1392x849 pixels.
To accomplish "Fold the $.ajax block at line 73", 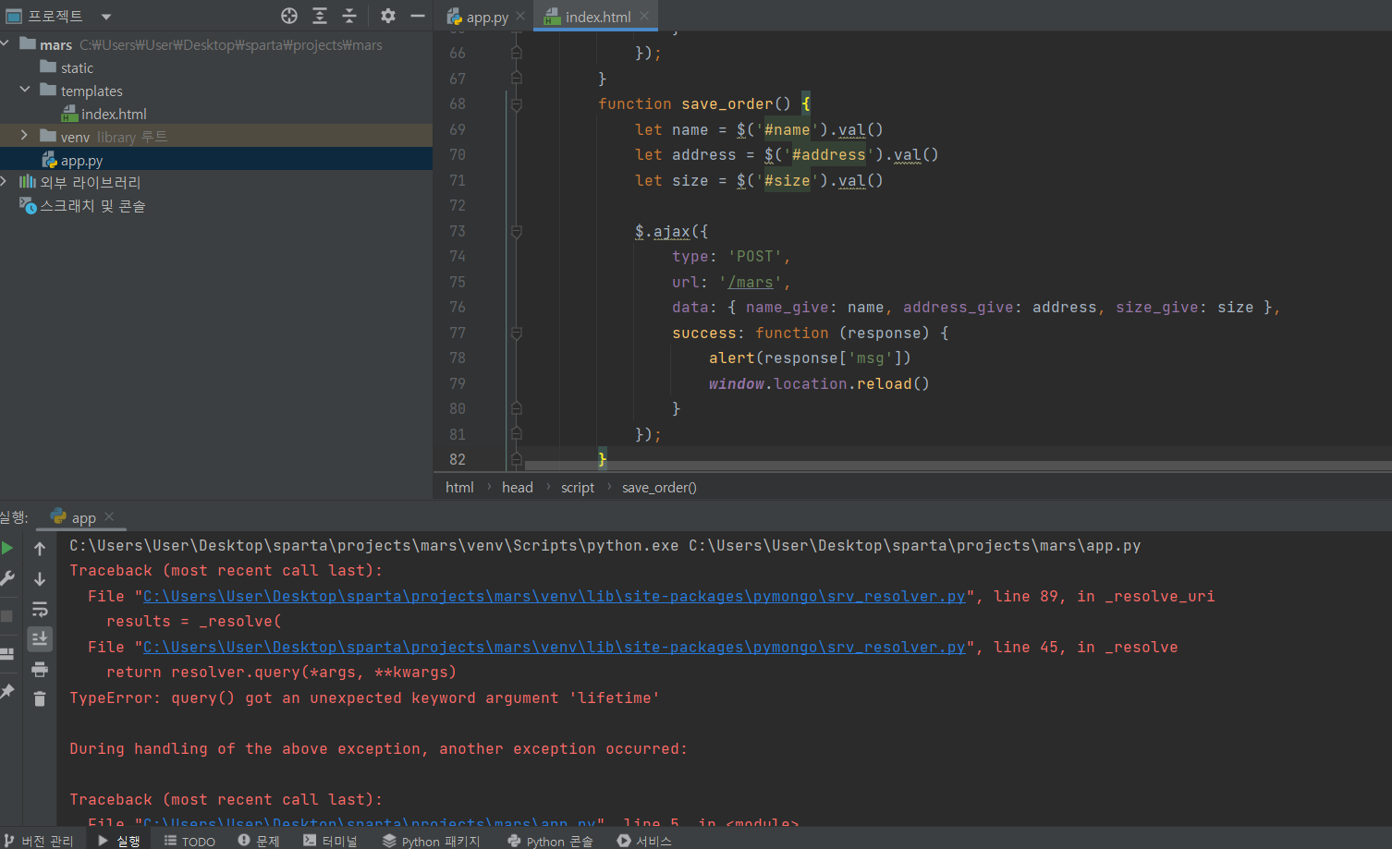I will pyautogui.click(x=517, y=232).
